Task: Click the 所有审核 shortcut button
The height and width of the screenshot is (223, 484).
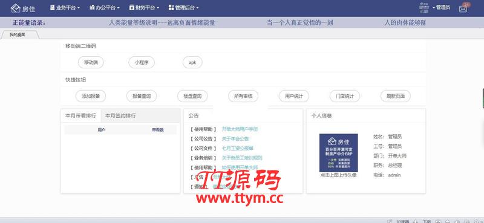Action: [243, 96]
